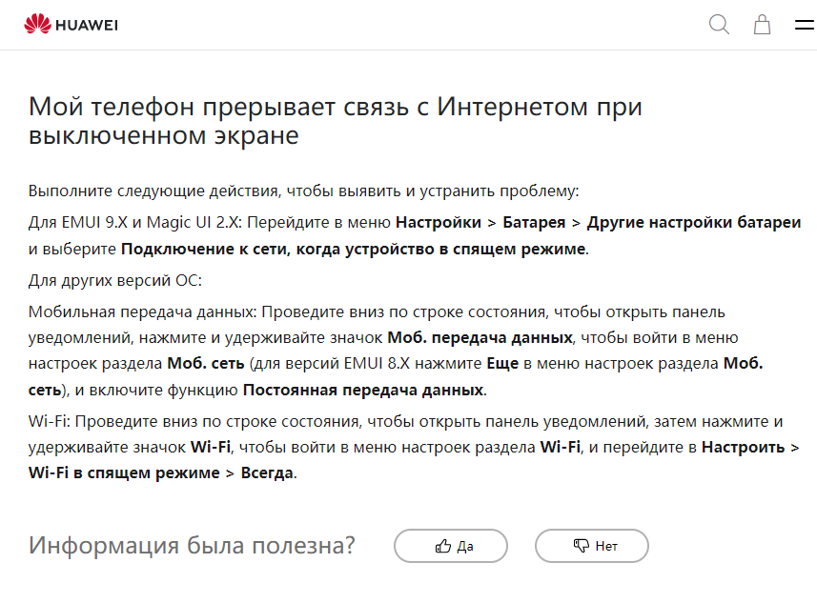This screenshot has height=603, width=817.
Task: Click the bold word Настройки
Action: click(439, 222)
